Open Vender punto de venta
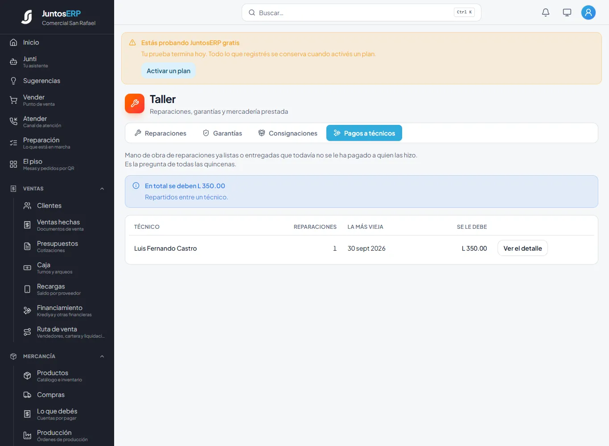609x446 pixels. coord(57,100)
